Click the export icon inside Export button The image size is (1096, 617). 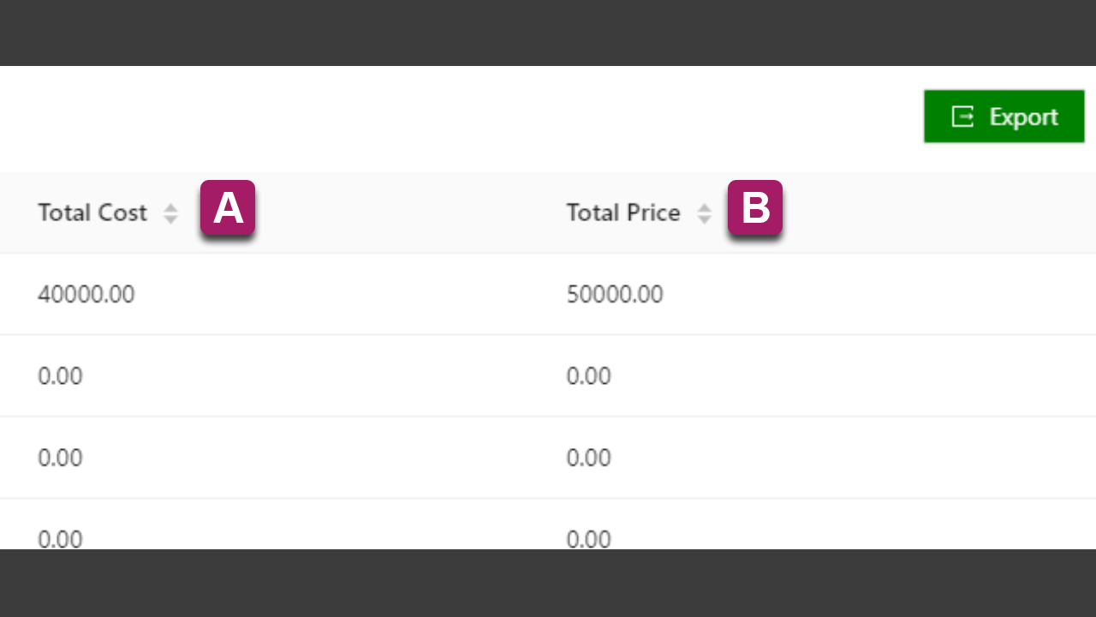(x=962, y=117)
